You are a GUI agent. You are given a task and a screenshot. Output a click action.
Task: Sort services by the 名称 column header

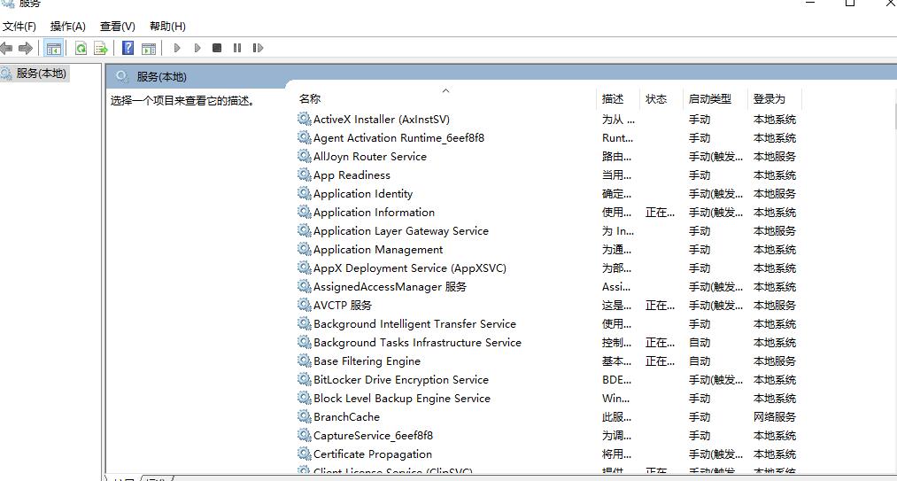(310, 99)
